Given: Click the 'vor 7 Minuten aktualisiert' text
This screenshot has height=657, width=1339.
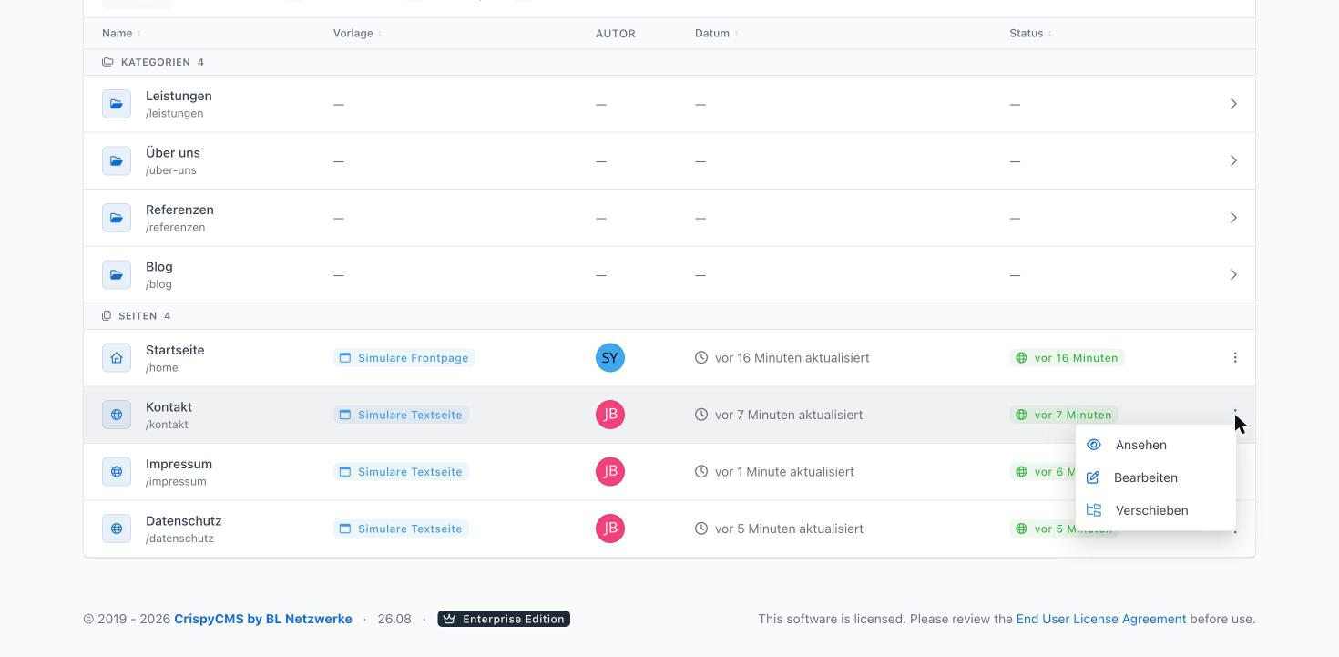Looking at the screenshot, I should tap(789, 415).
